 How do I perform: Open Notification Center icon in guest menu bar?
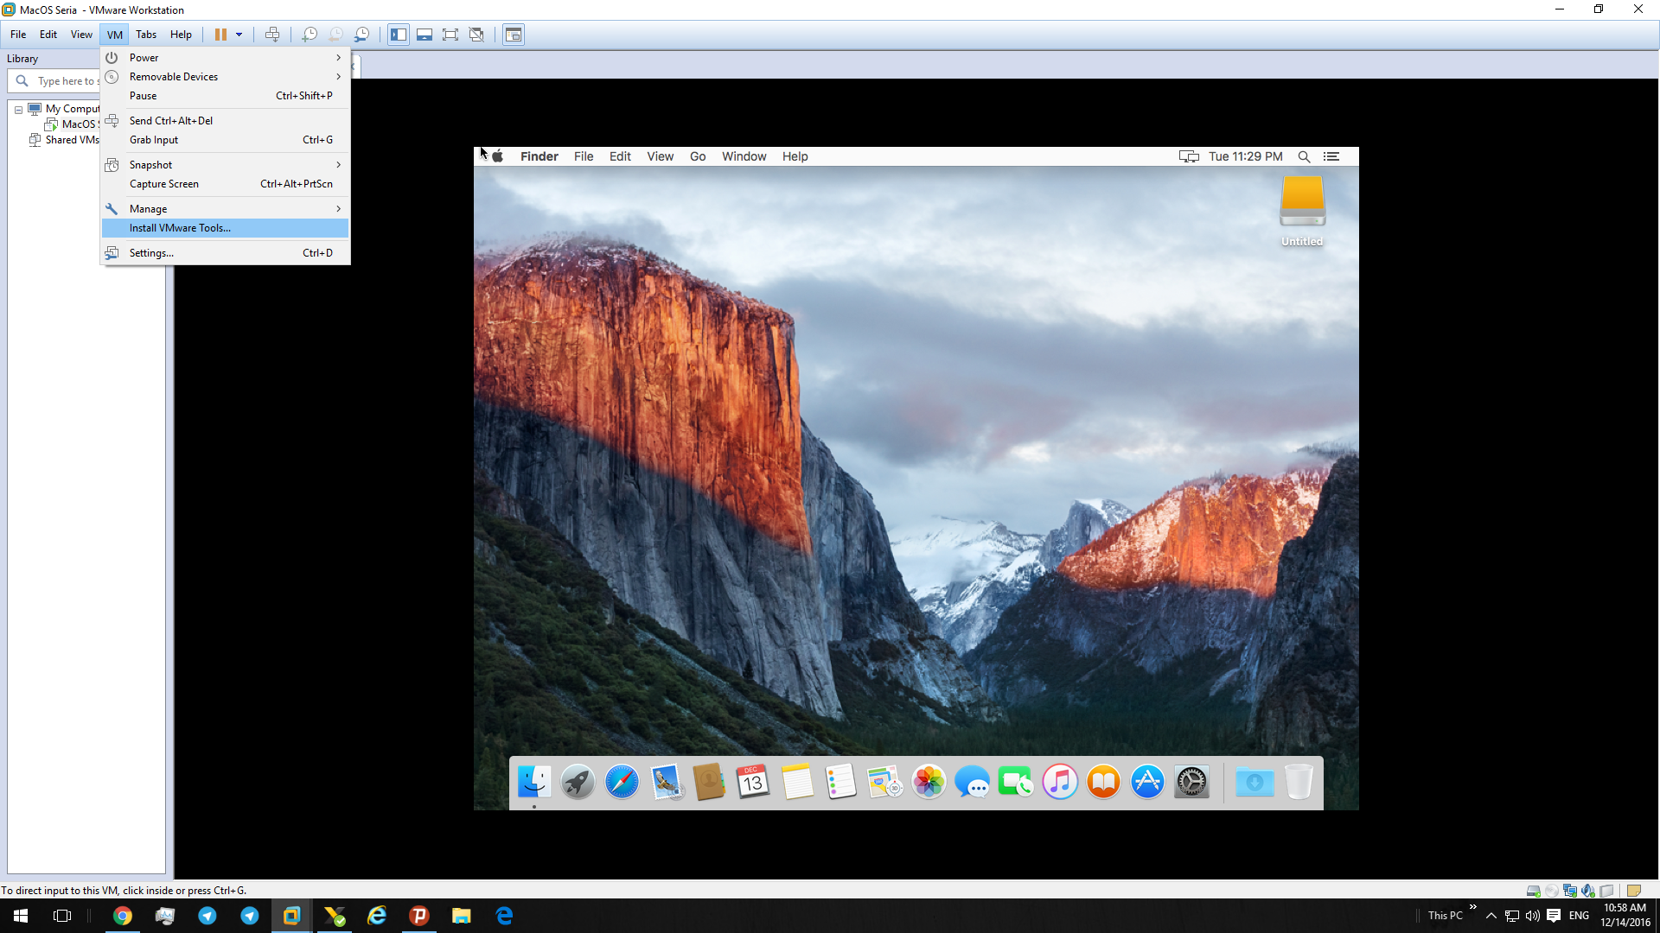coord(1331,156)
